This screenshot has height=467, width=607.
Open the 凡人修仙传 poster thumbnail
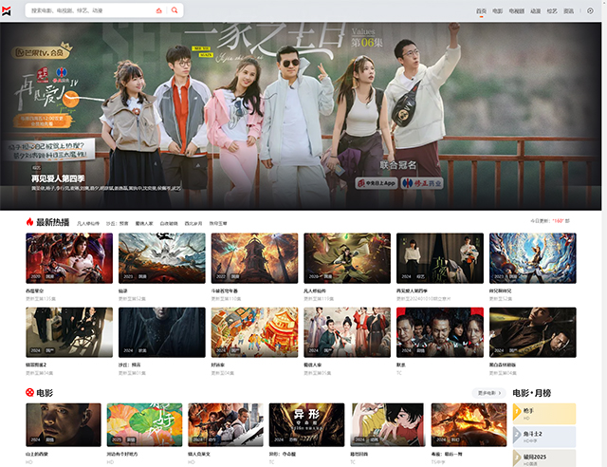coord(347,258)
